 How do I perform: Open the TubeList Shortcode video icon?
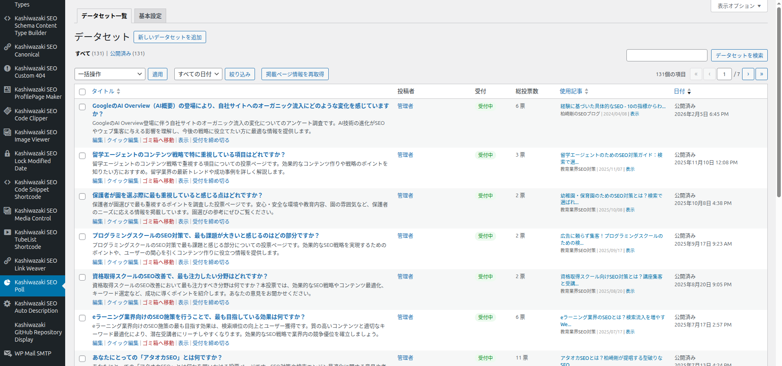(7, 232)
